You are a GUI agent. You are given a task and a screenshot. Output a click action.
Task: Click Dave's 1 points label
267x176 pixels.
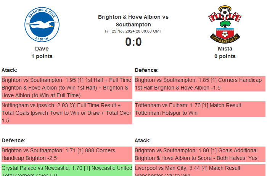(42, 56)
